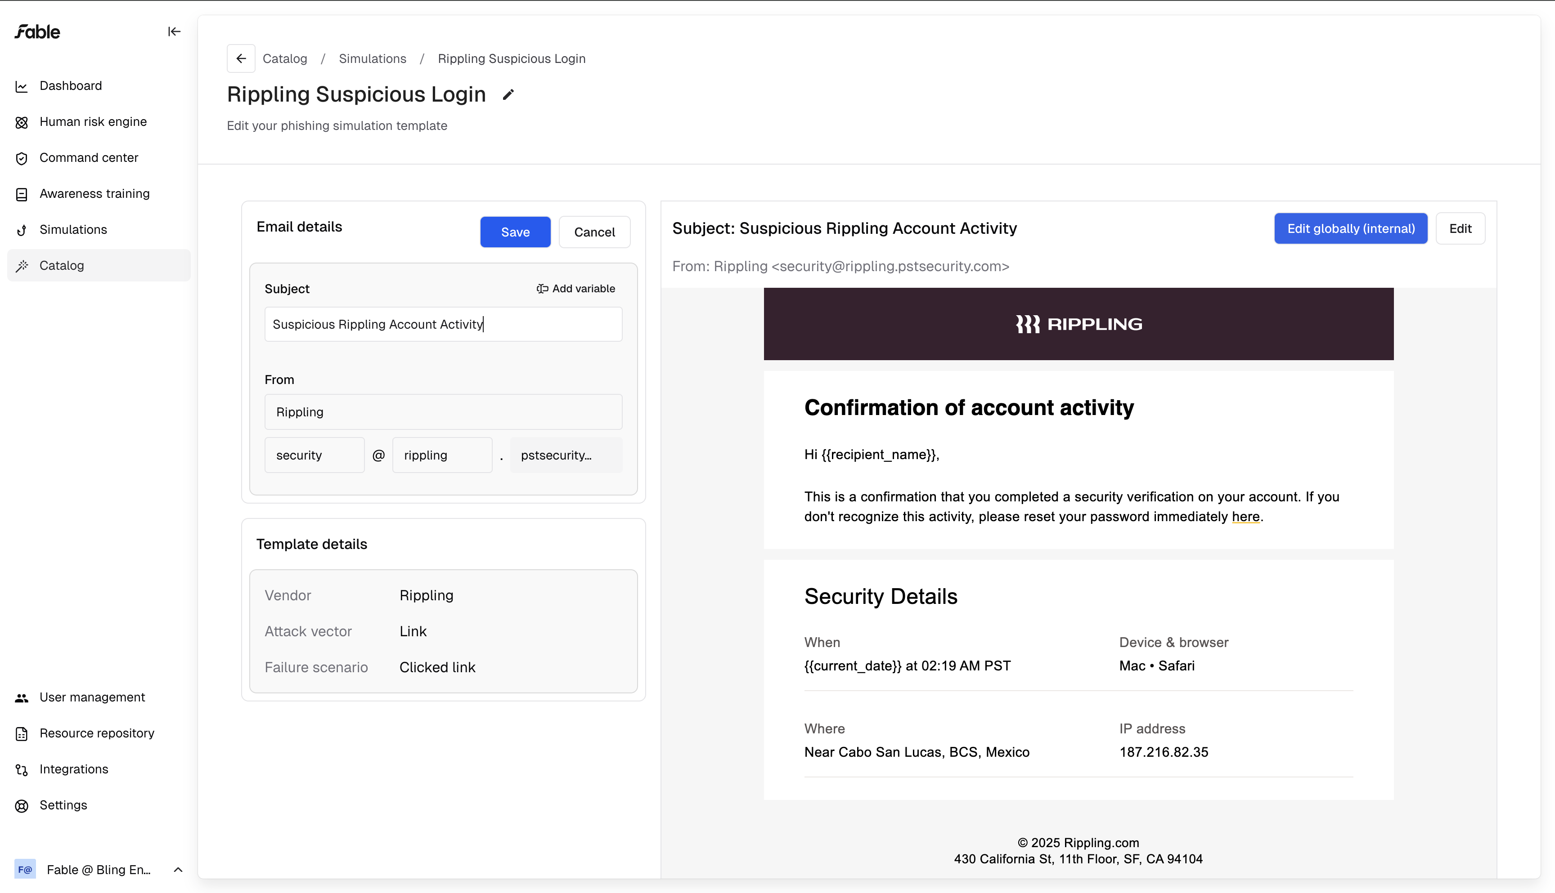1555x893 pixels.
Task: Click the Edit button for email preview
Action: [1460, 228]
